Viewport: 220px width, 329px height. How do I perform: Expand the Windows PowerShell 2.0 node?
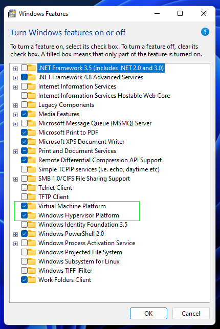coord(15,234)
